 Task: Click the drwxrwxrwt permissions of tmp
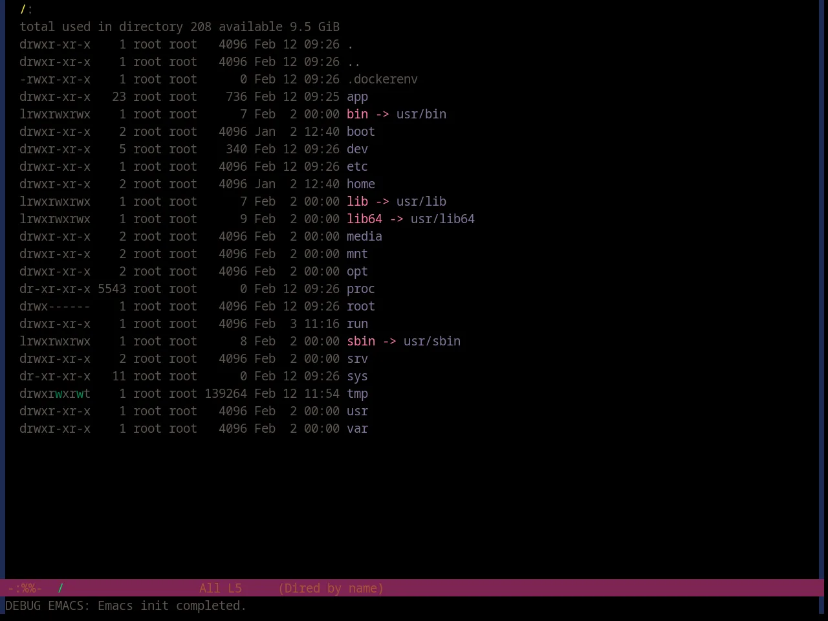coord(55,394)
